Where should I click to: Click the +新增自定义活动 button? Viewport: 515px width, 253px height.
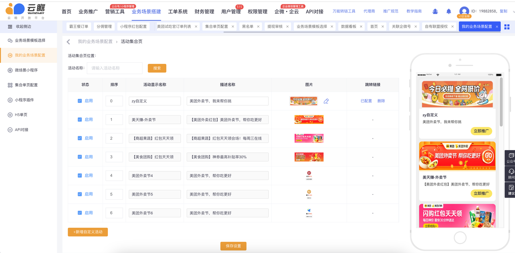(x=88, y=232)
